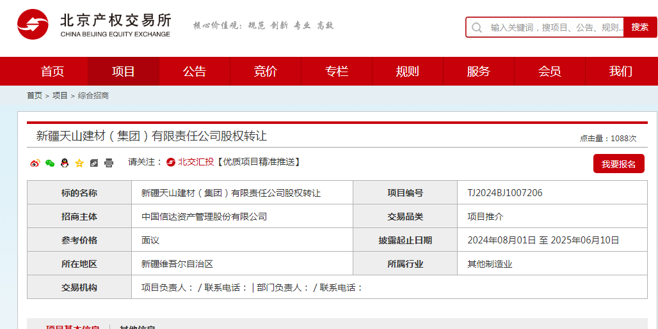Click the 面议 reference price value

tap(150, 240)
